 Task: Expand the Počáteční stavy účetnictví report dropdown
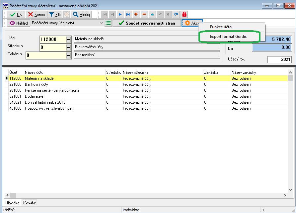point(101,23)
